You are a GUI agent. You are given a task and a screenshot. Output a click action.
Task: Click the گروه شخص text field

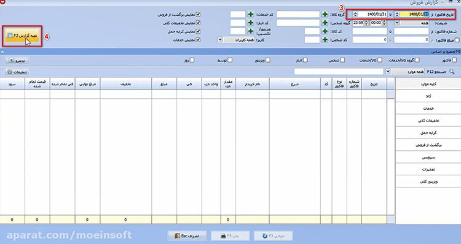point(298,23)
